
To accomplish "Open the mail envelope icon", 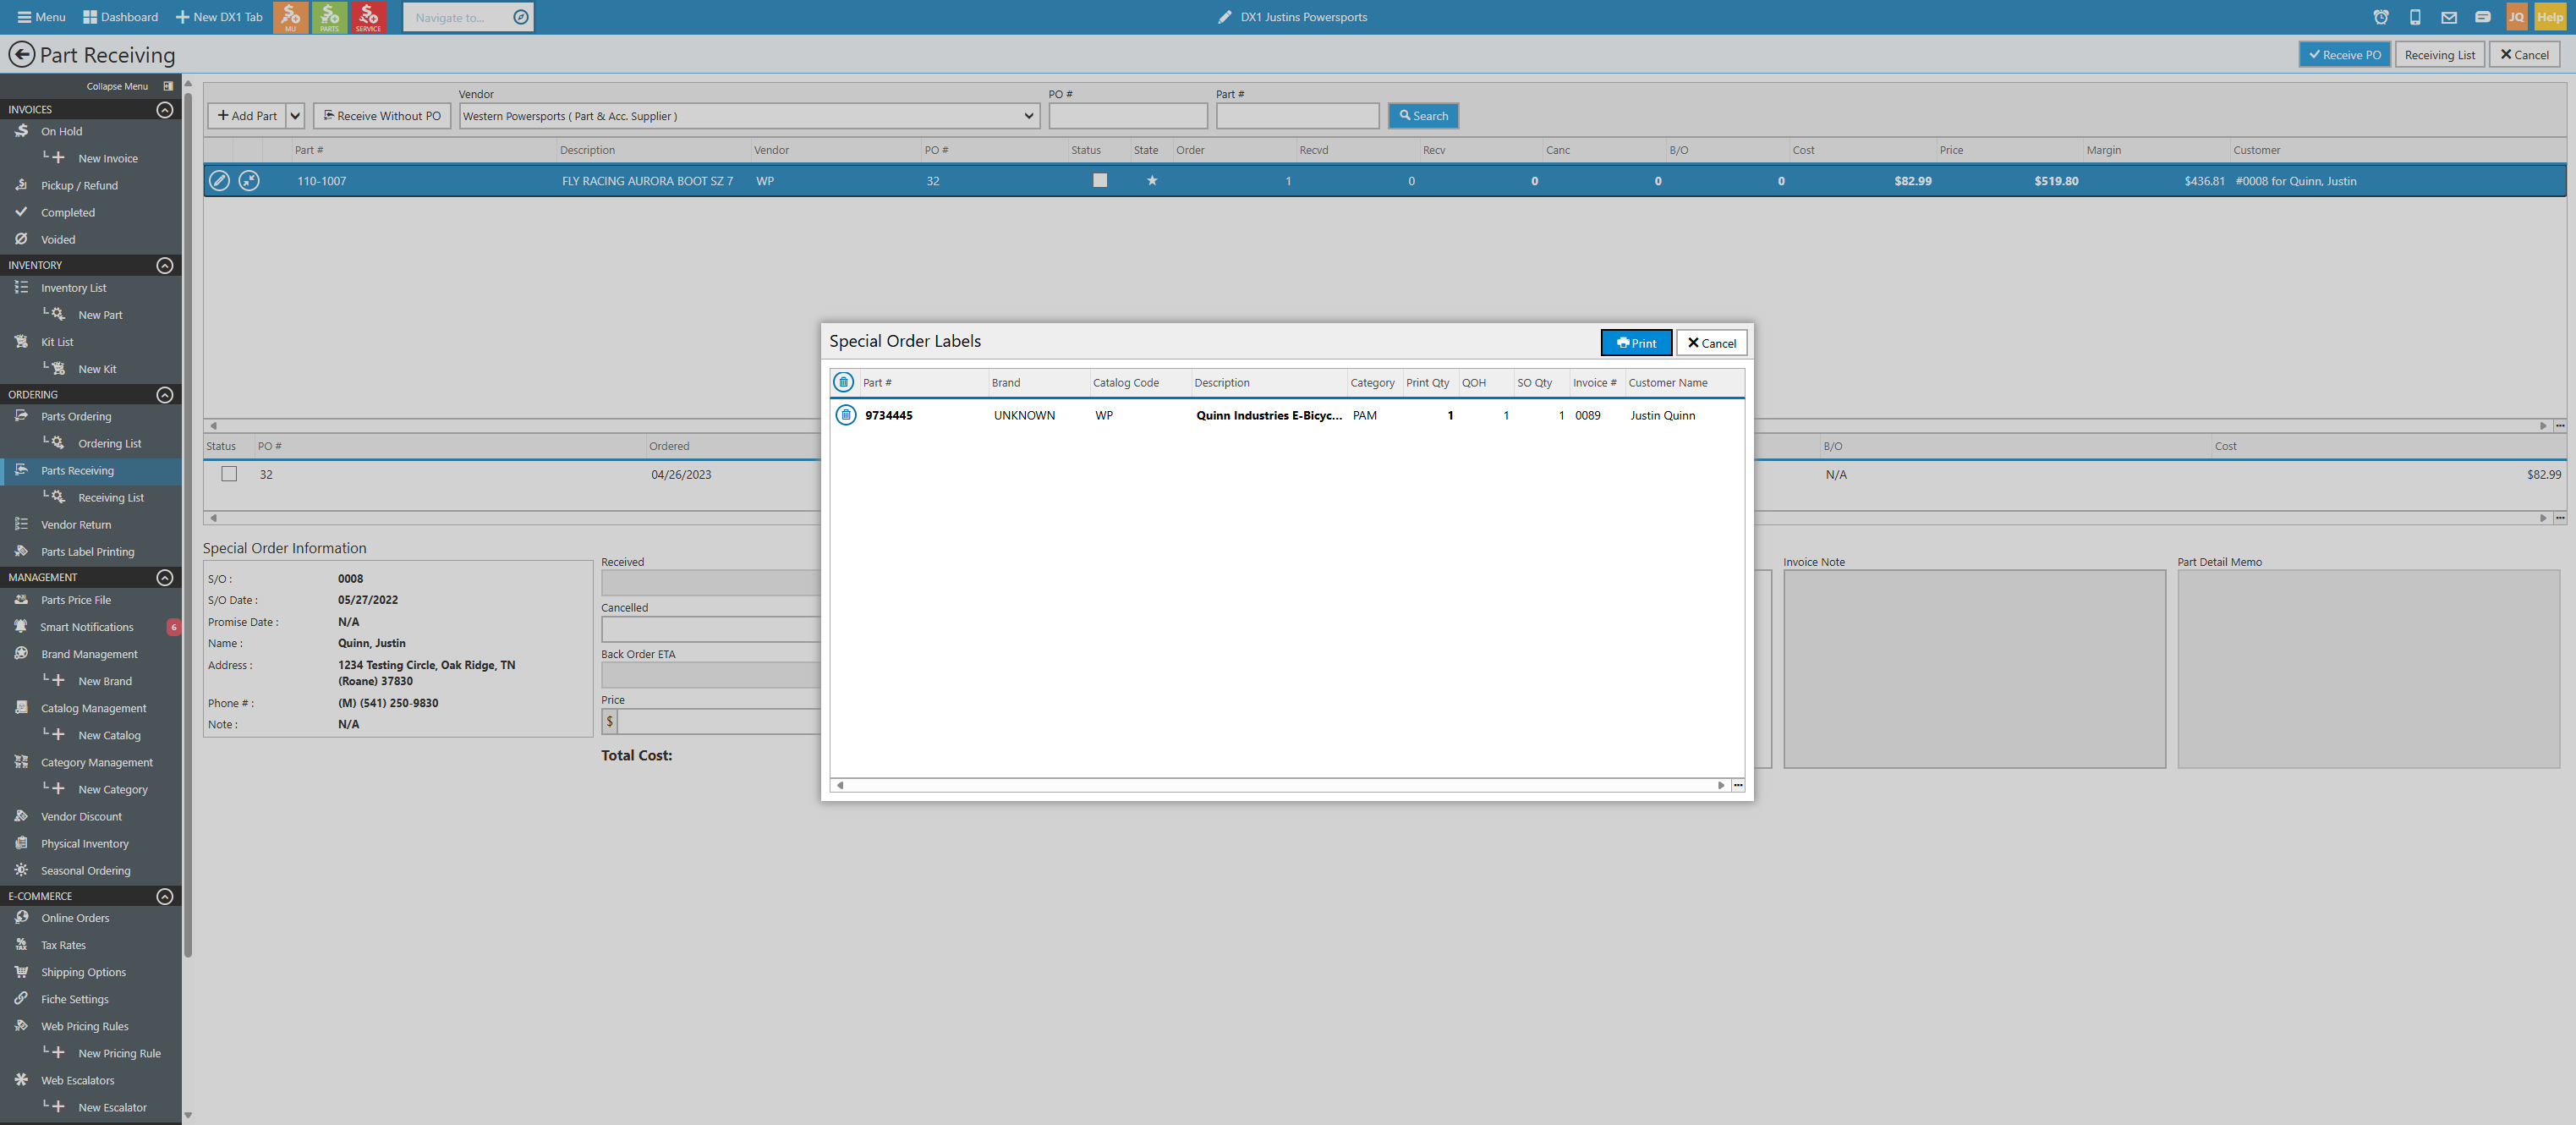I will tap(2449, 17).
